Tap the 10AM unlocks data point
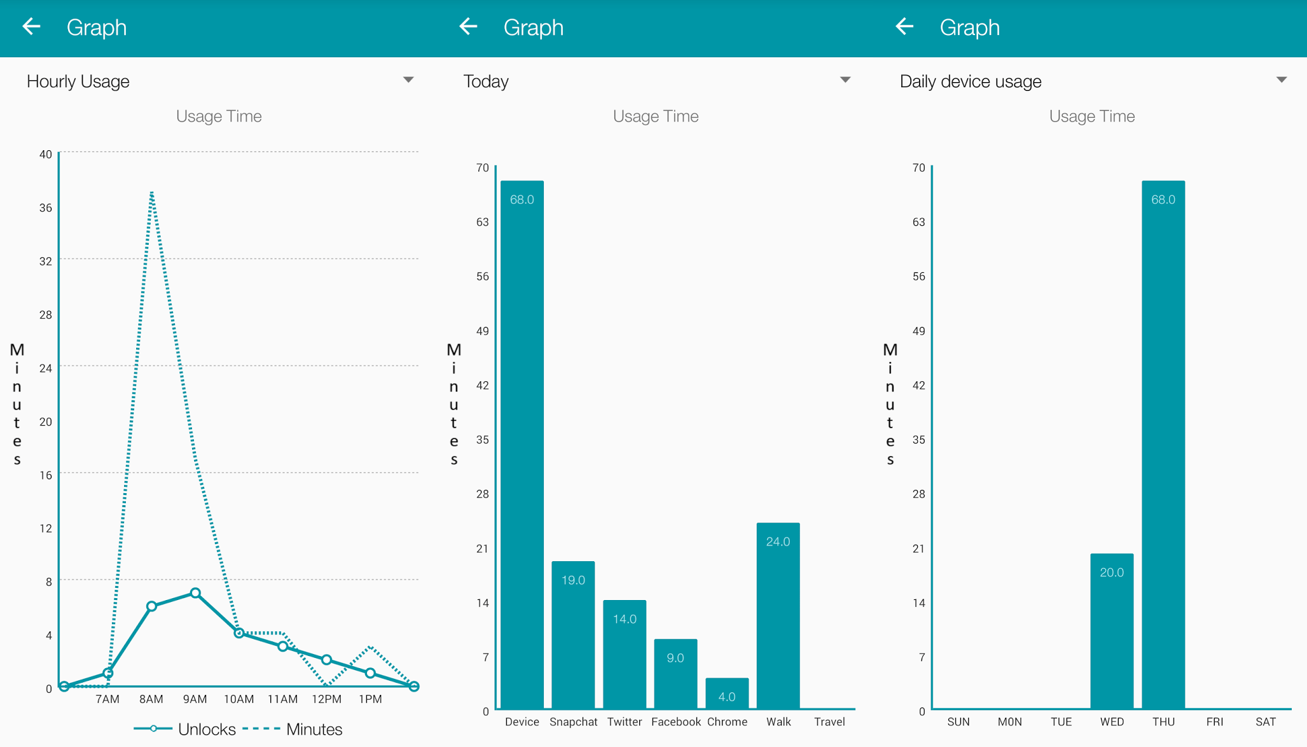The width and height of the screenshot is (1307, 747). pos(239,633)
